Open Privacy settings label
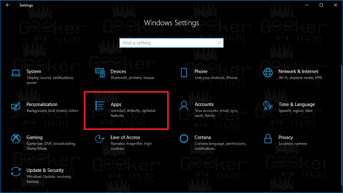This screenshot has width=343, height=193. click(285, 138)
